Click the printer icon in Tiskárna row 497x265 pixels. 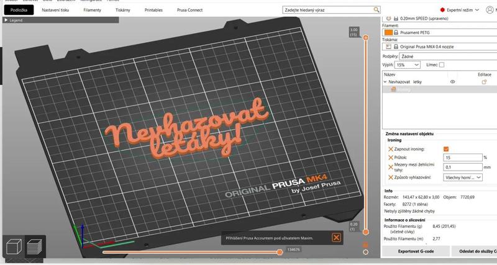pos(388,47)
